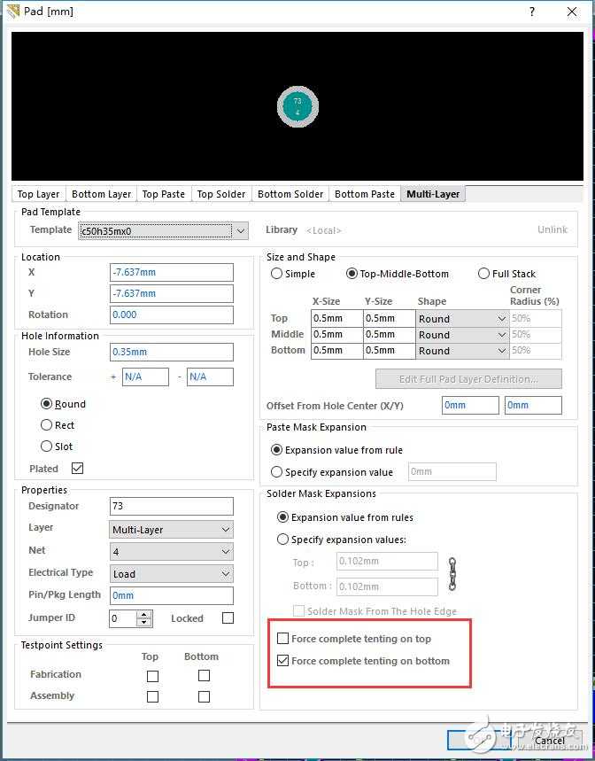595x761 pixels.
Task: Select the Bottom Paste tab
Action: click(365, 194)
